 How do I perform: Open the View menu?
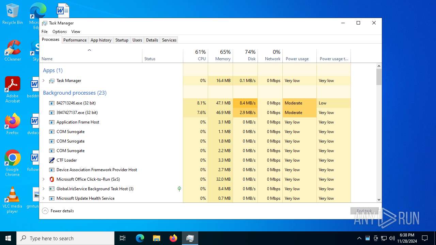point(76,32)
